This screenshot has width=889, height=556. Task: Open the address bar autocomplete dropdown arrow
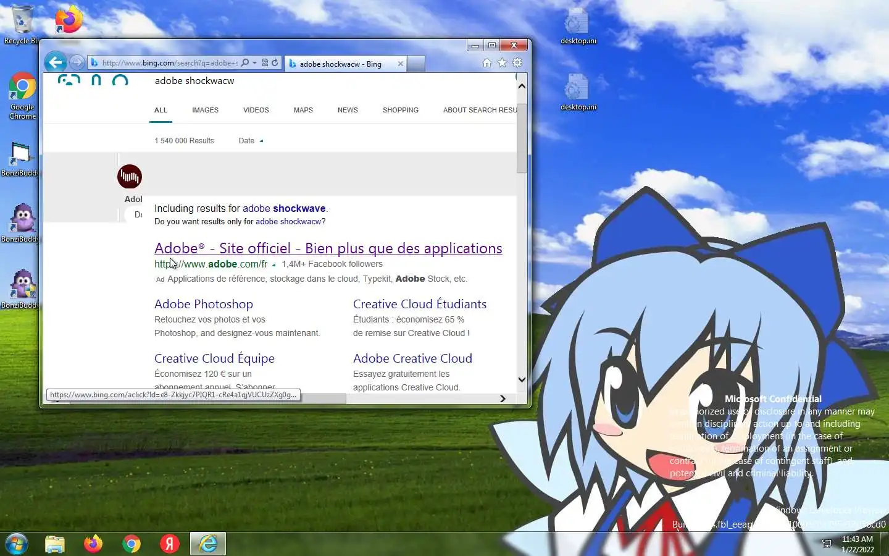[x=254, y=62]
